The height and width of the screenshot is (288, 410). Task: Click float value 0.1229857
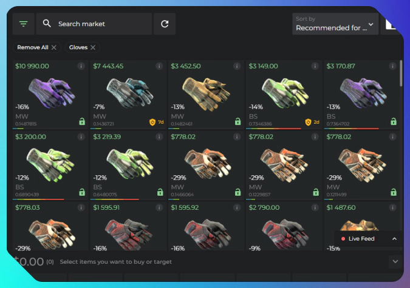tap(259, 195)
